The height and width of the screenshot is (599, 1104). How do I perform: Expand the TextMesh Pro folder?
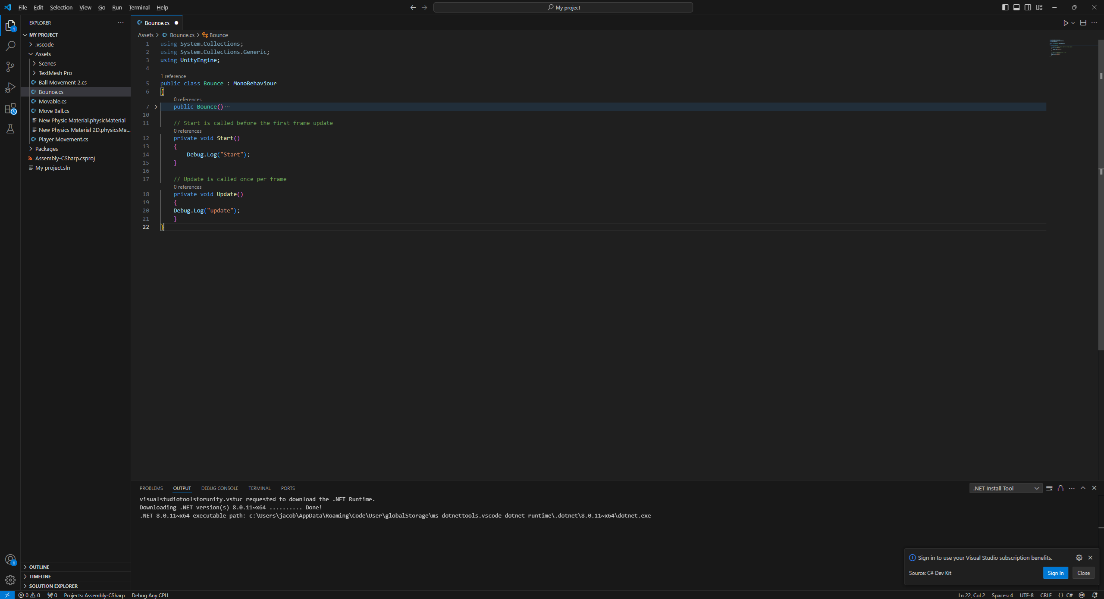tap(75, 73)
